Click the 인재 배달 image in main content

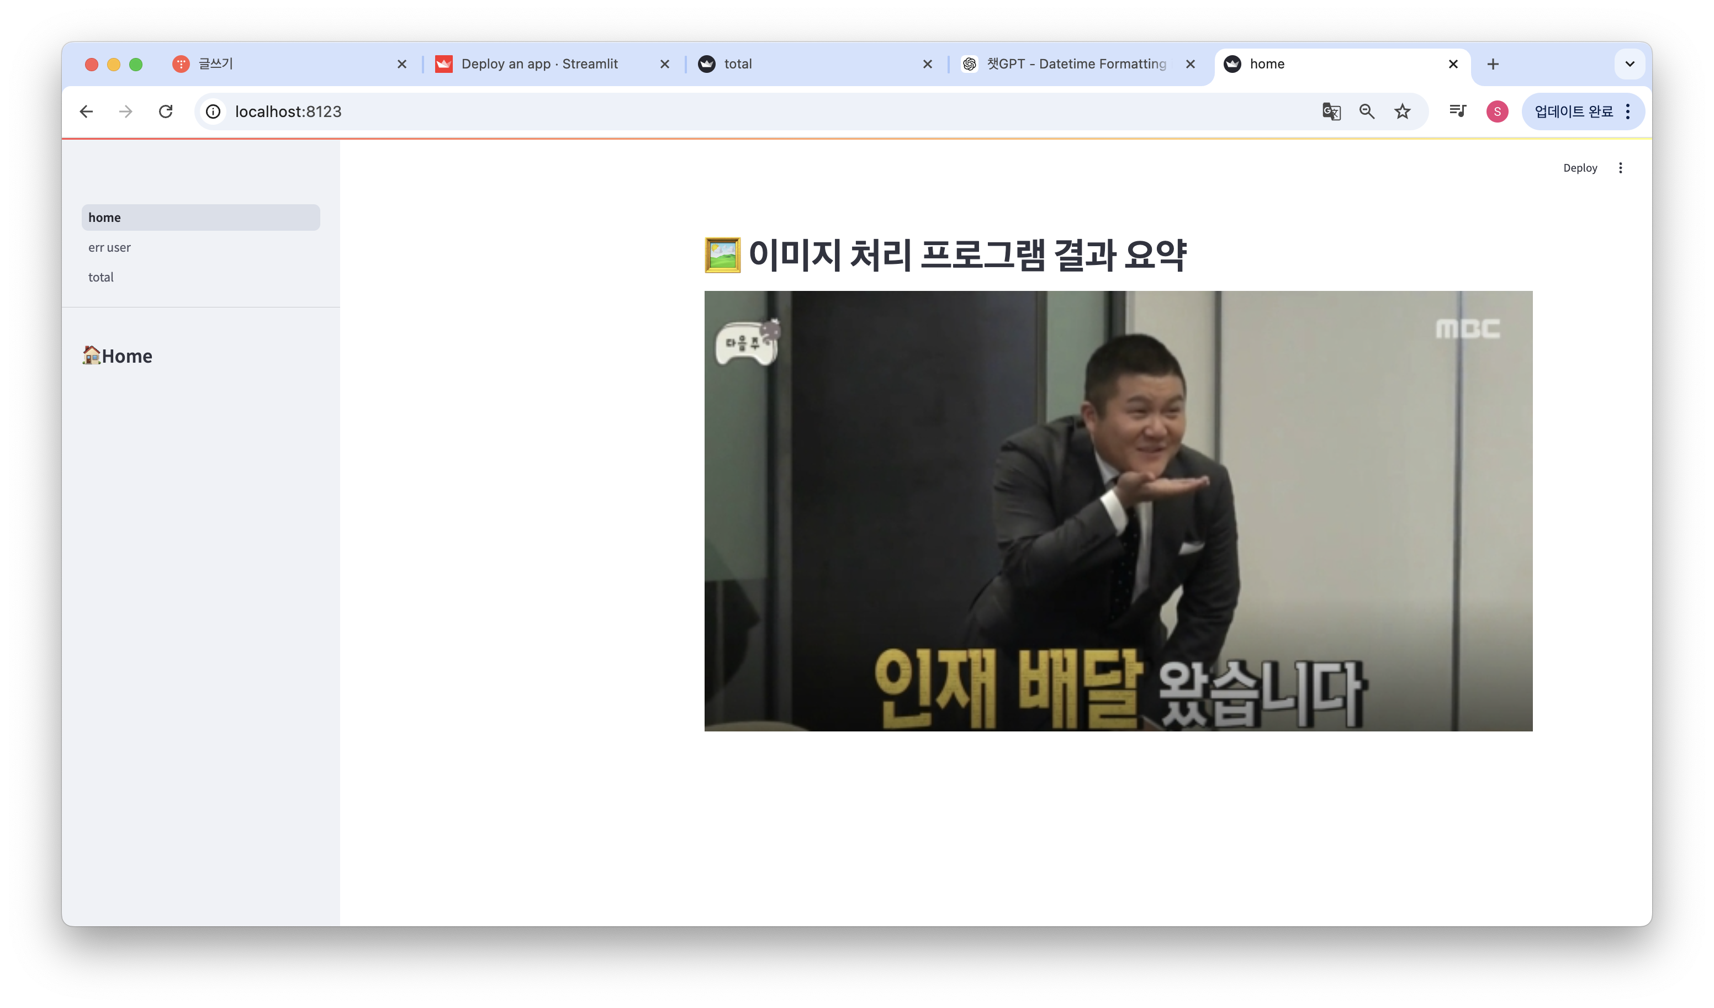(x=1118, y=511)
